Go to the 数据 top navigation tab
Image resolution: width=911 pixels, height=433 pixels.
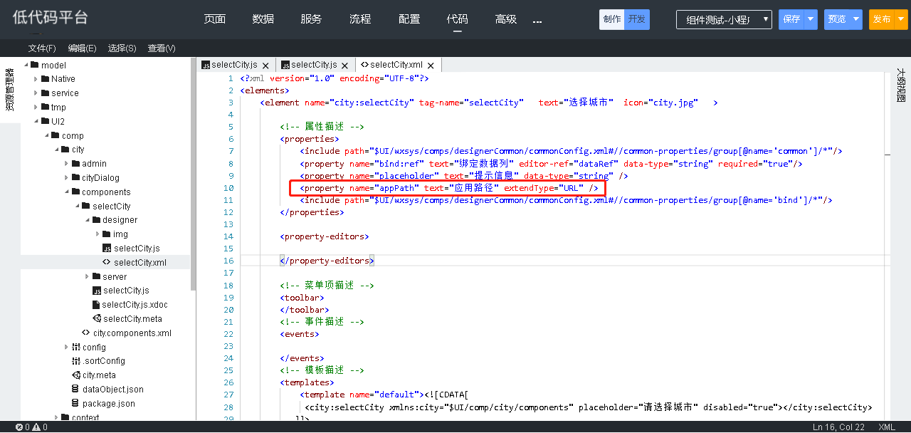coord(263,19)
